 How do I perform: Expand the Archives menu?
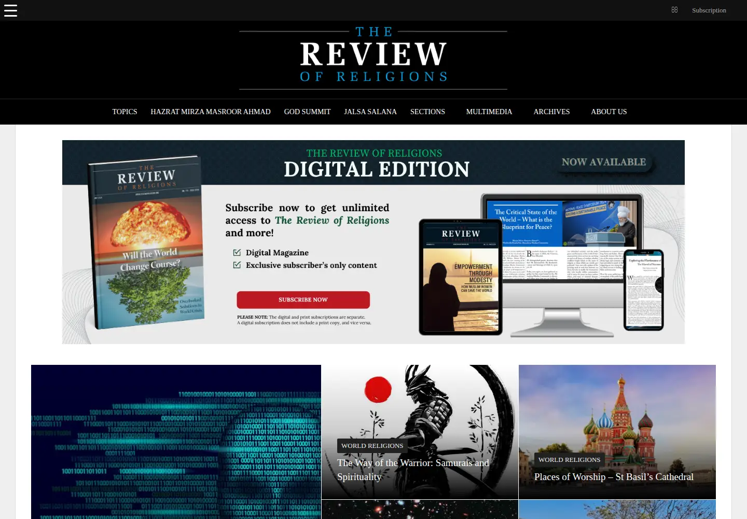click(x=551, y=112)
